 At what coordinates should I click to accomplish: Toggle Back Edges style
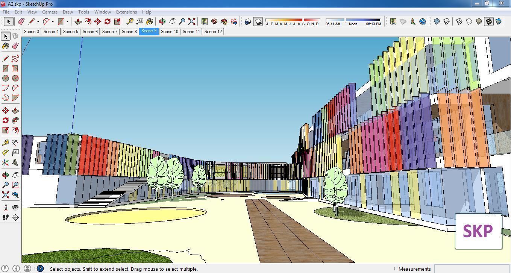pos(447,21)
